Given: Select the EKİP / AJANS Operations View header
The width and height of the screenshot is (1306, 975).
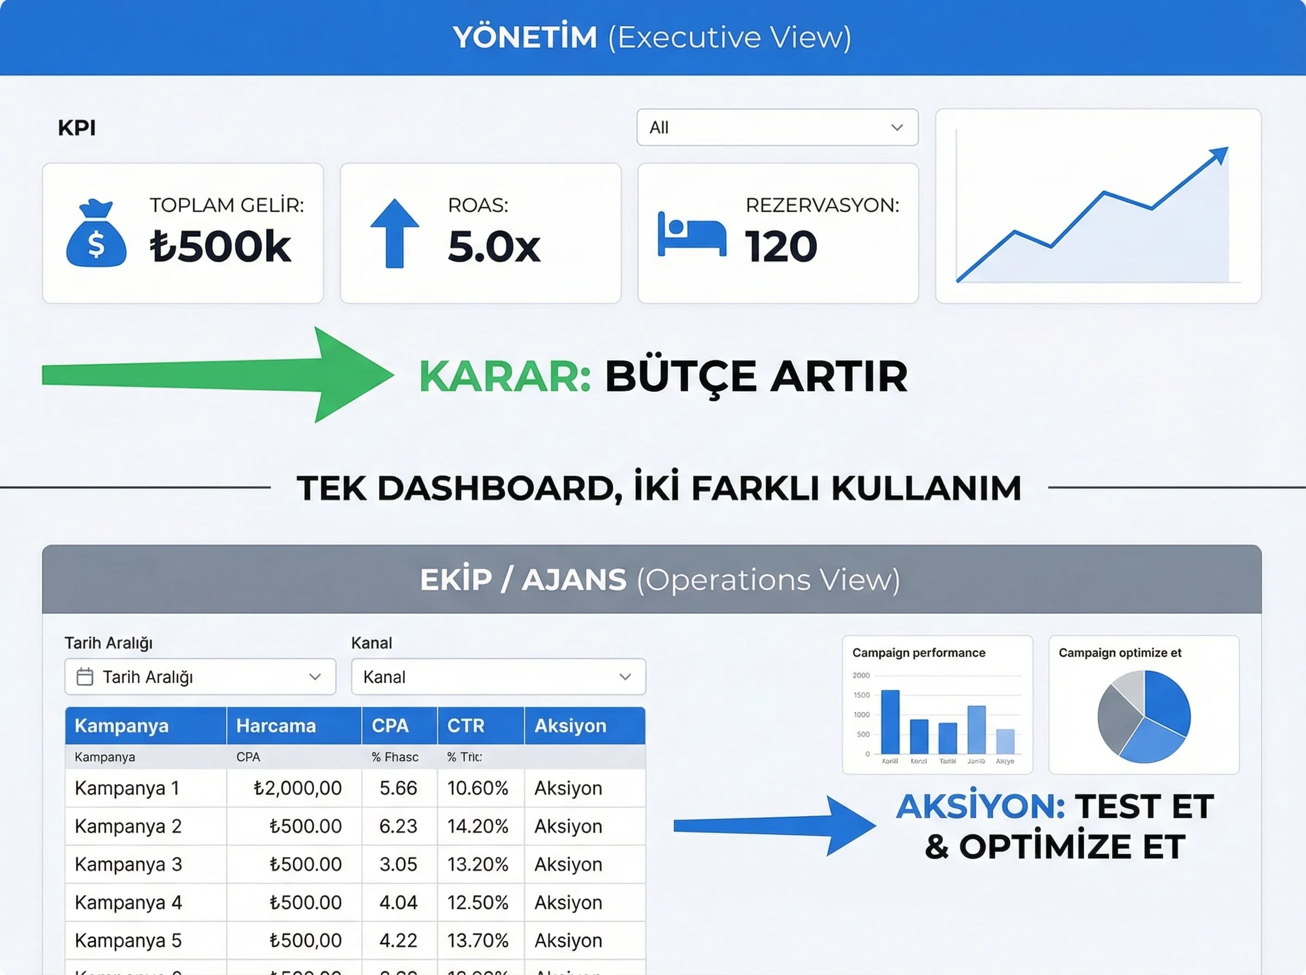Looking at the screenshot, I should point(652,579).
